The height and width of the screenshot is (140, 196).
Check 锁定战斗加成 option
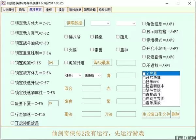point(12,43)
